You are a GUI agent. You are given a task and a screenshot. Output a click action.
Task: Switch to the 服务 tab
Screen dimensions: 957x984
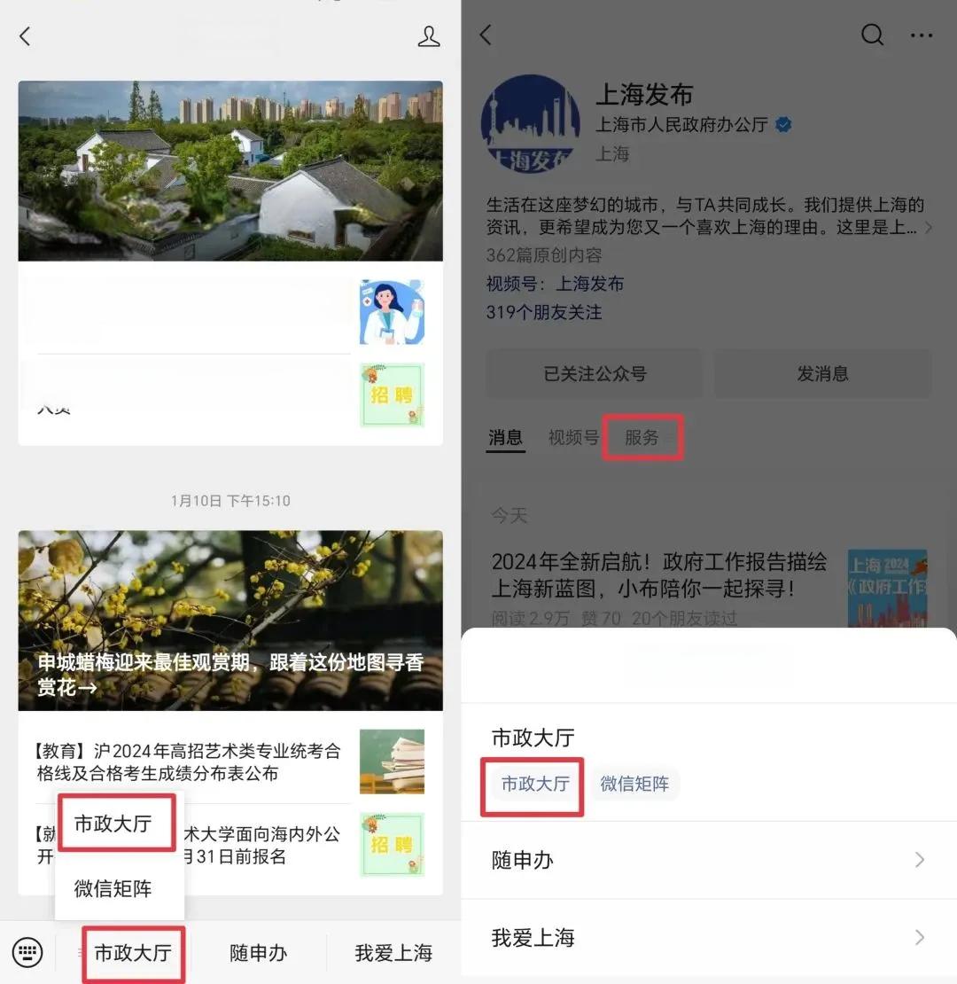tap(642, 437)
